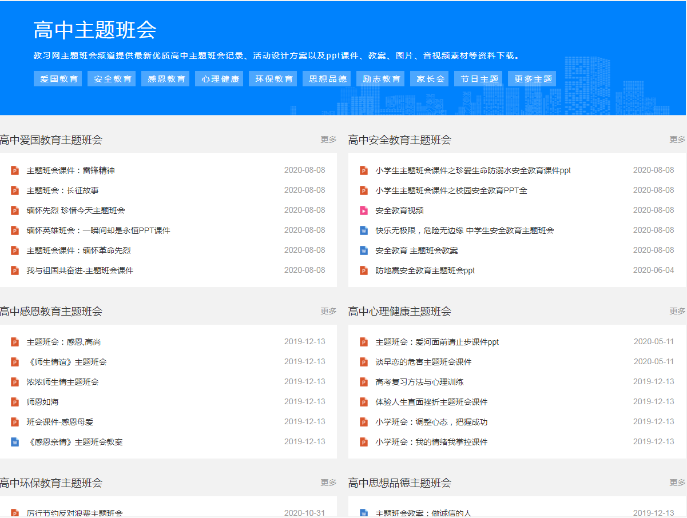This screenshot has height=518, width=687.
Task: Open the 感恩教育 category tab
Action: (165, 79)
